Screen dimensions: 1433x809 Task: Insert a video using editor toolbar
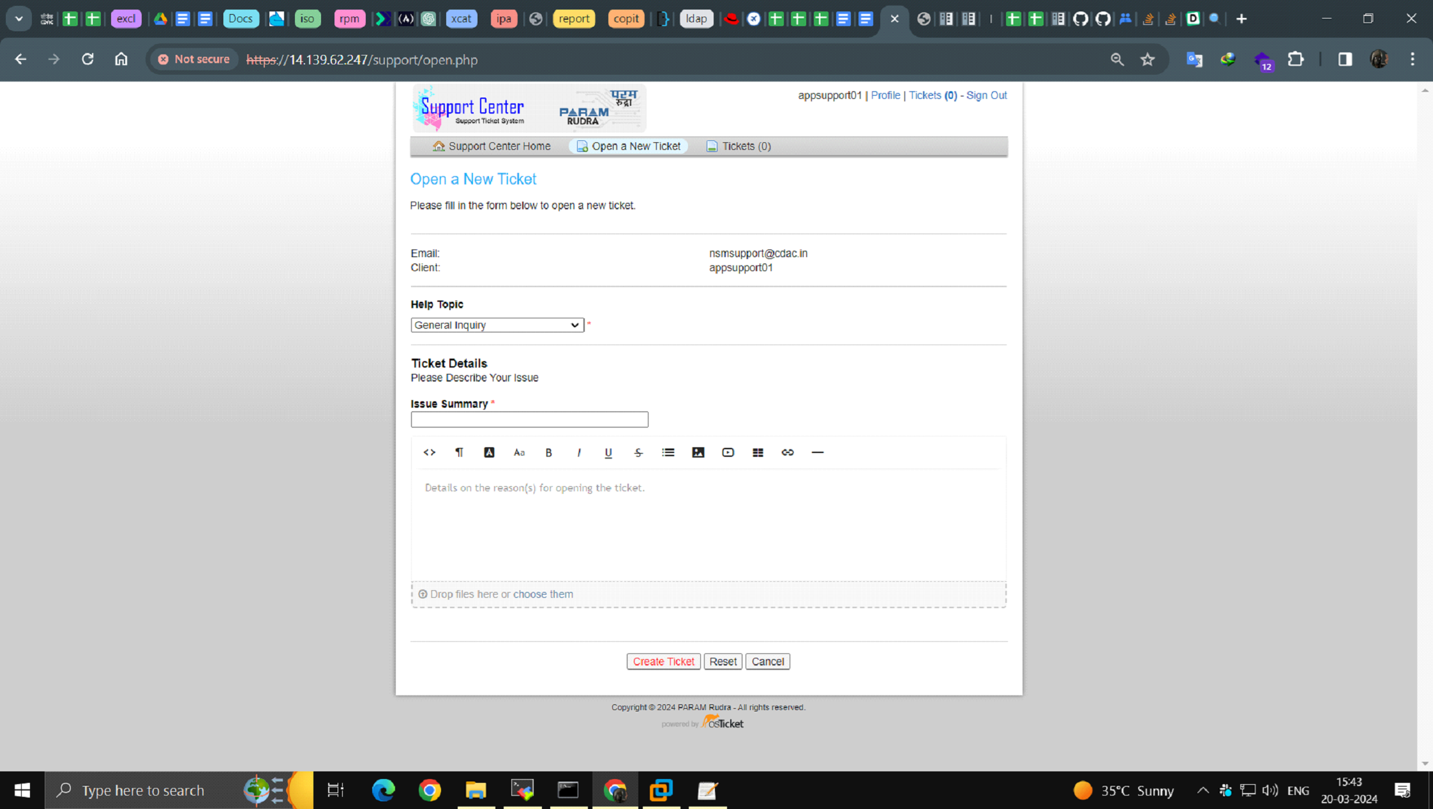(728, 452)
